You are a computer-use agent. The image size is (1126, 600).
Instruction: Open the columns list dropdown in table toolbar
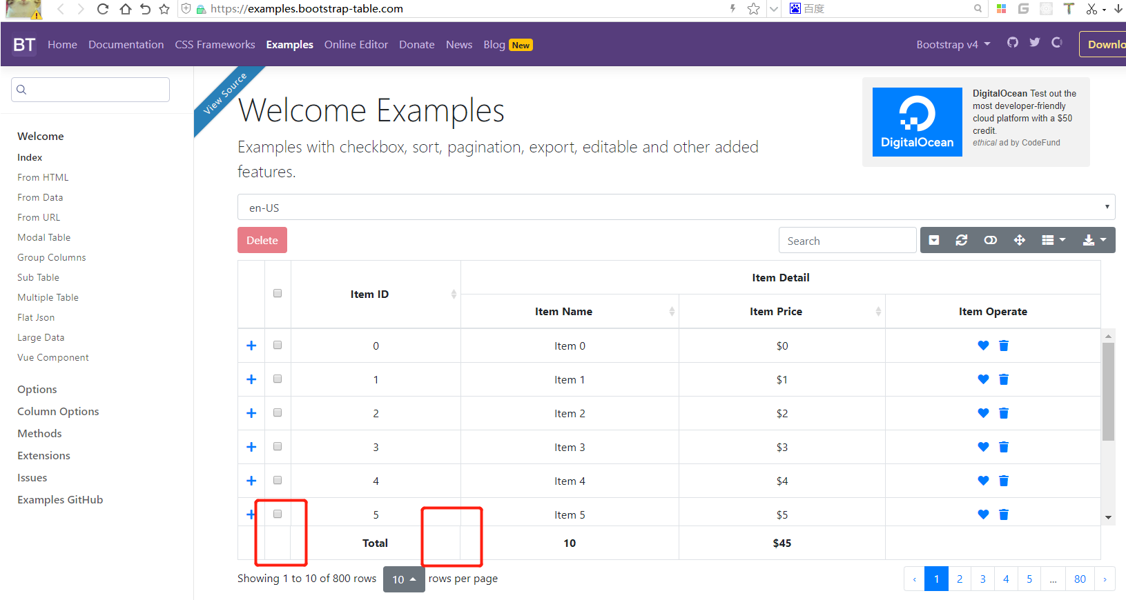tap(1054, 240)
